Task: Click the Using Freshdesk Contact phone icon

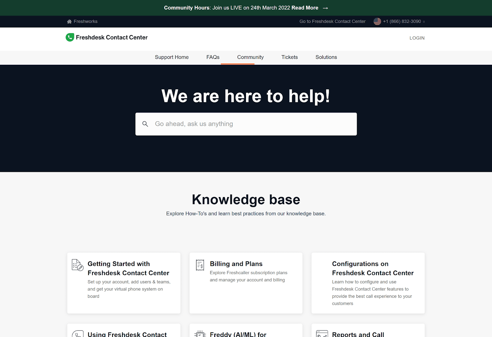Action: point(77,334)
